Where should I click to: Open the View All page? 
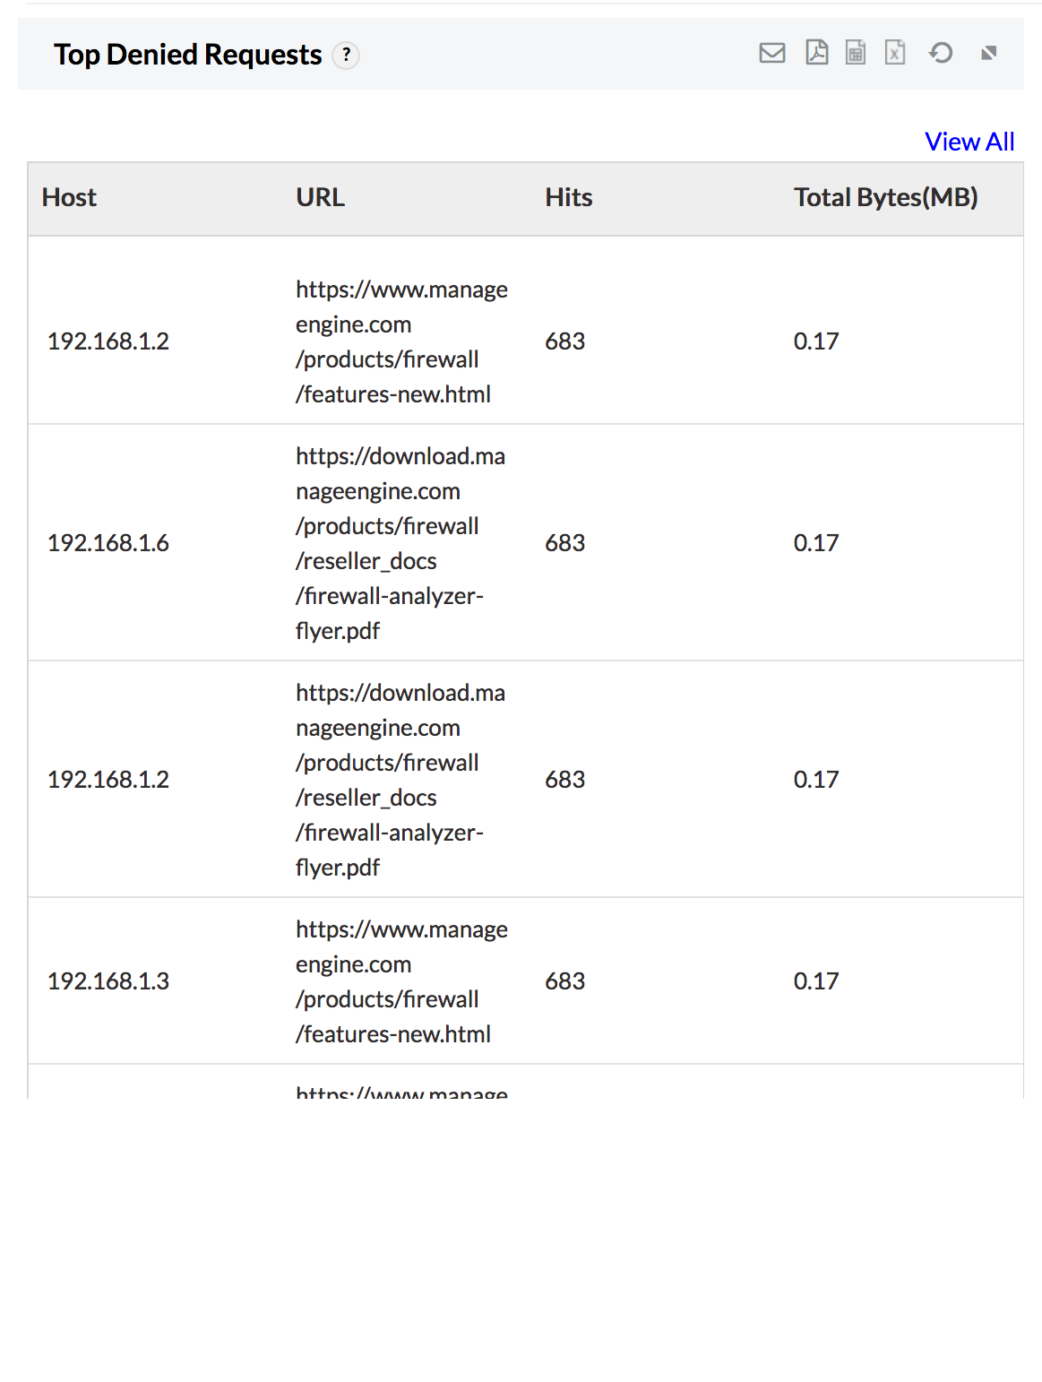click(x=969, y=141)
